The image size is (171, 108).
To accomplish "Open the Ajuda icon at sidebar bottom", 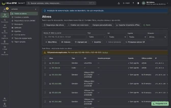I will (x=5, y=104).
